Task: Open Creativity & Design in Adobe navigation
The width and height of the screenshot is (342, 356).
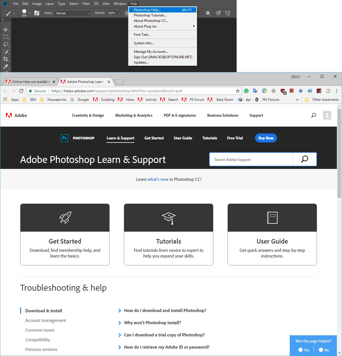Action: pos(88,115)
